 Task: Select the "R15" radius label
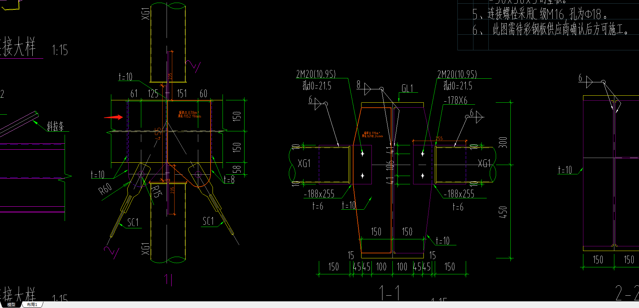tap(157, 192)
